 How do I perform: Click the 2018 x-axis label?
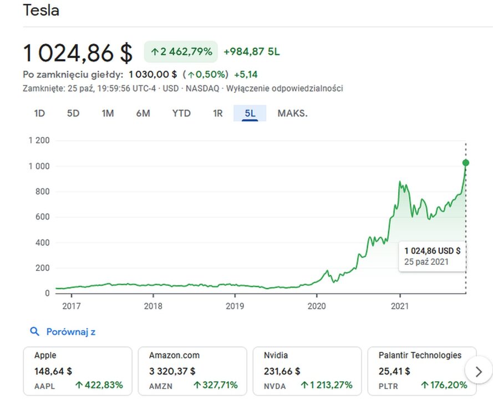[x=153, y=306]
